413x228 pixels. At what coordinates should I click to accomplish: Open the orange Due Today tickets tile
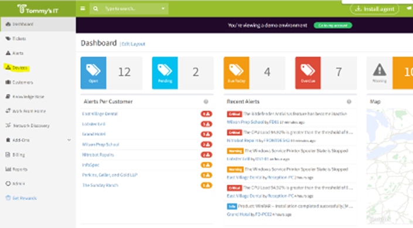coord(236,73)
